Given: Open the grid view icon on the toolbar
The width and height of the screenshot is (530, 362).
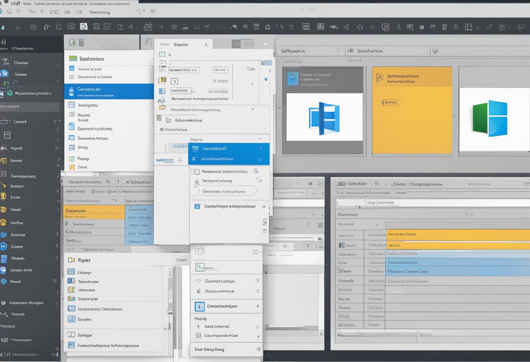Looking at the screenshot, I should pos(320,27).
